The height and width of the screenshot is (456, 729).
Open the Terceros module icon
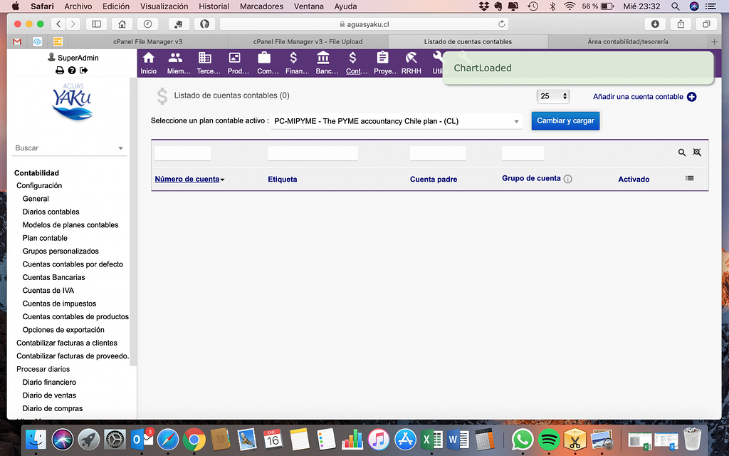pos(206,63)
